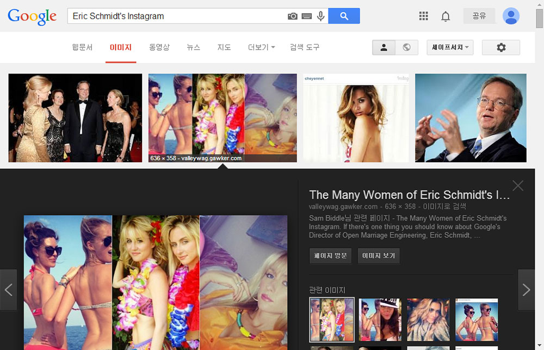Switch to global results globe icon
544x350 pixels.
tap(406, 47)
